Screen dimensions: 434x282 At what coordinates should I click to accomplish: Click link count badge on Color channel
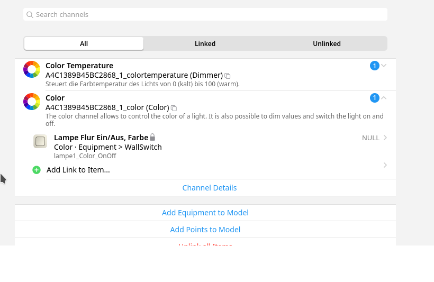coord(375,98)
